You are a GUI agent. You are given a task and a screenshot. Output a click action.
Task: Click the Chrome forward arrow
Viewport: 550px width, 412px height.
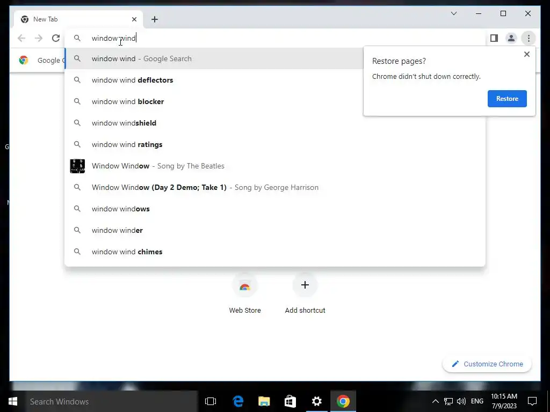tap(39, 38)
